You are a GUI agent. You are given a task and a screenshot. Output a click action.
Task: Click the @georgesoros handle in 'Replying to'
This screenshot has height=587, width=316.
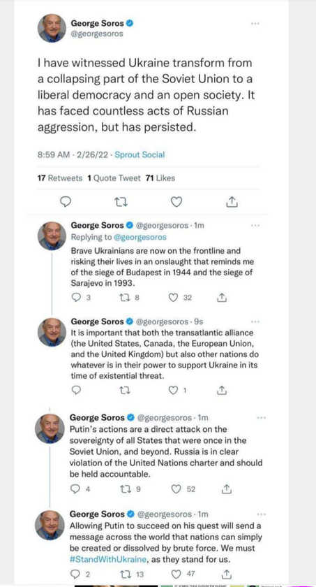click(x=140, y=237)
